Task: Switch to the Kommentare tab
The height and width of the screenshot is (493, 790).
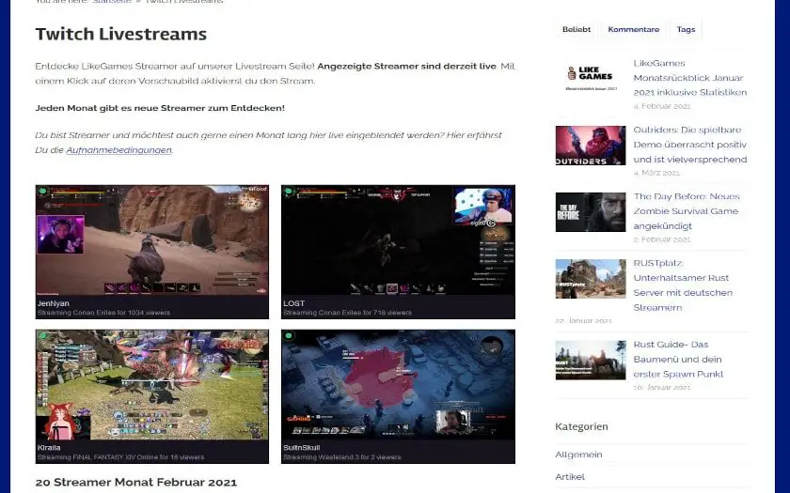Action: [x=633, y=29]
